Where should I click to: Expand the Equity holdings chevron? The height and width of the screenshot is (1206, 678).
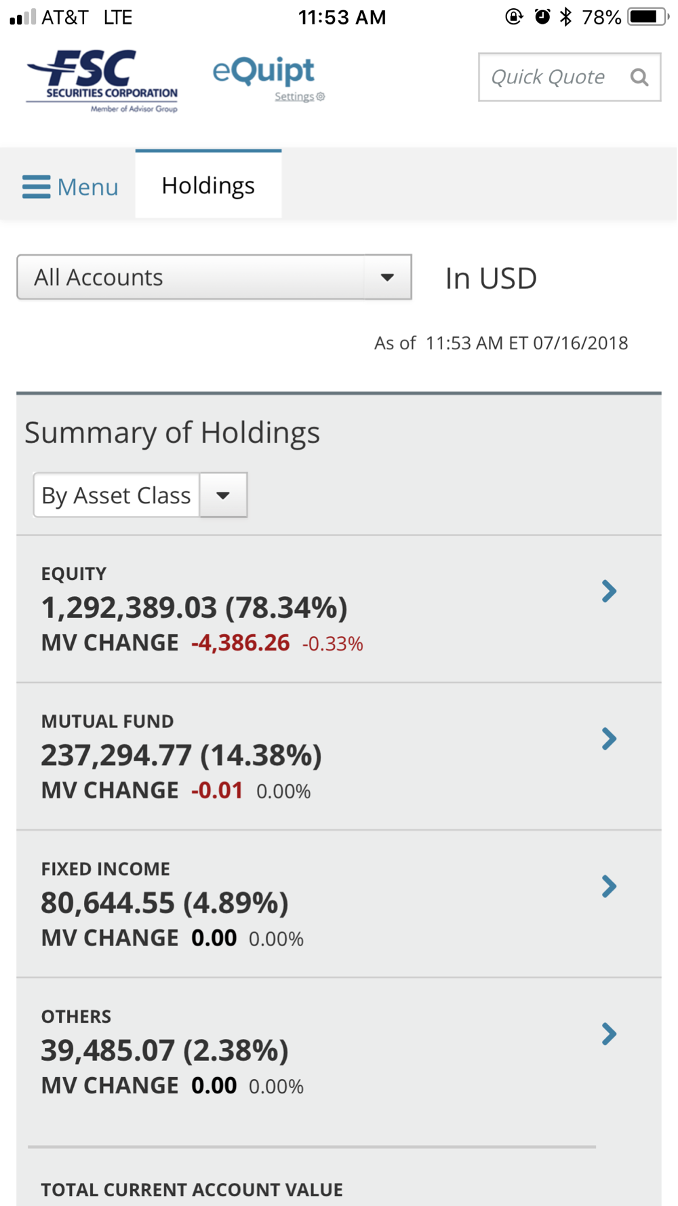609,591
